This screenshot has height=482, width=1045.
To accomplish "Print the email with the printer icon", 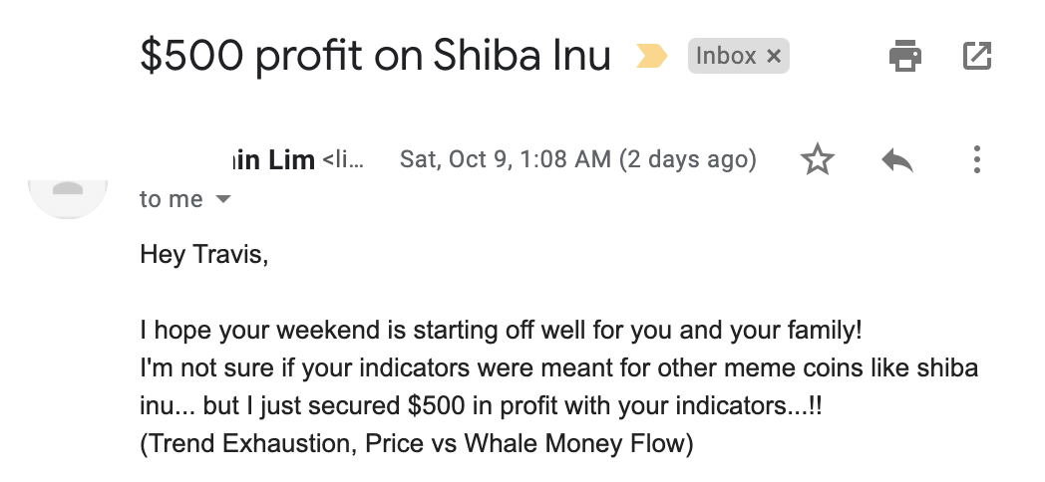I will point(905,55).
